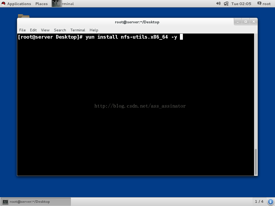
Task: Open the Terminal menu in menubar
Action: point(78,30)
